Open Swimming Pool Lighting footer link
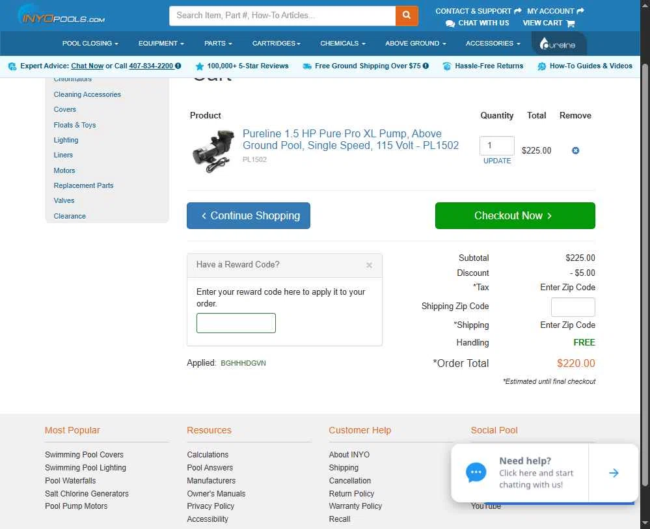 pyautogui.click(x=85, y=468)
